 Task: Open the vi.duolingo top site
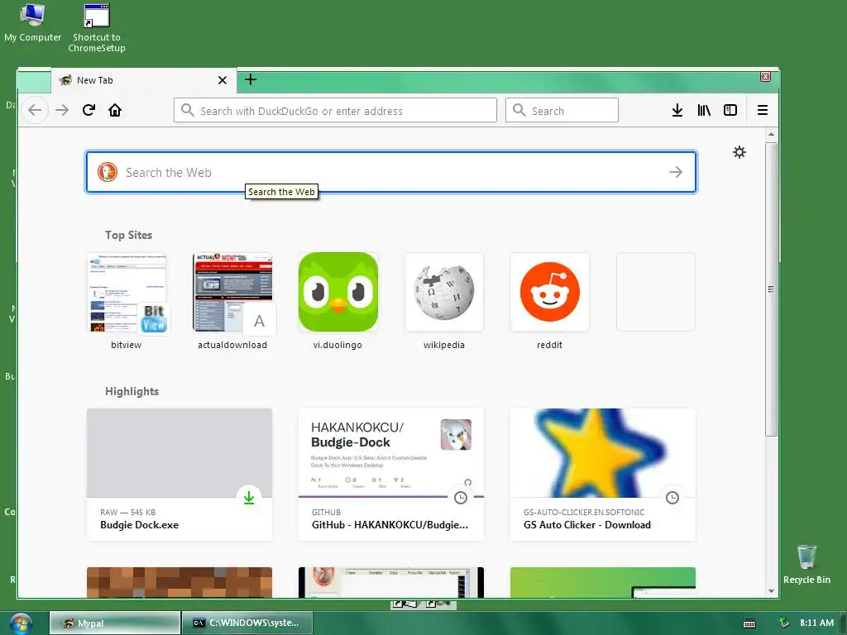coord(338,301)
